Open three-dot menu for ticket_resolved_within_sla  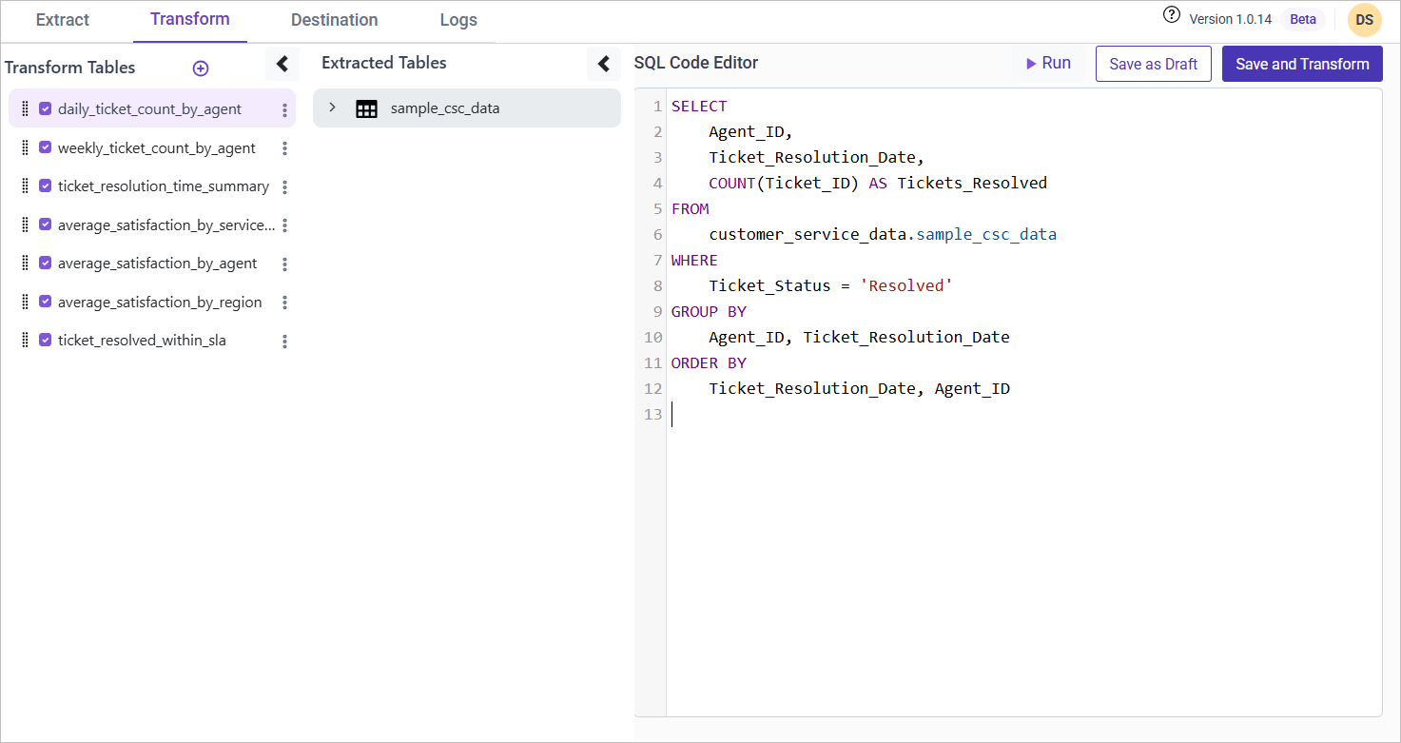284,342
